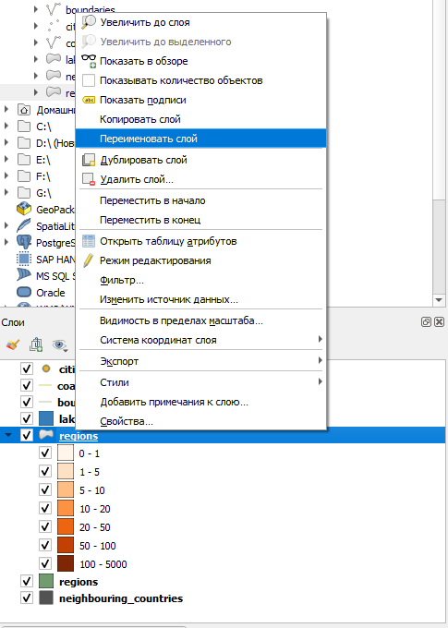The image size is (448, 628).
Task: Uncheck the 100 - 5000 class checkbox
Action: click(45, 564)
